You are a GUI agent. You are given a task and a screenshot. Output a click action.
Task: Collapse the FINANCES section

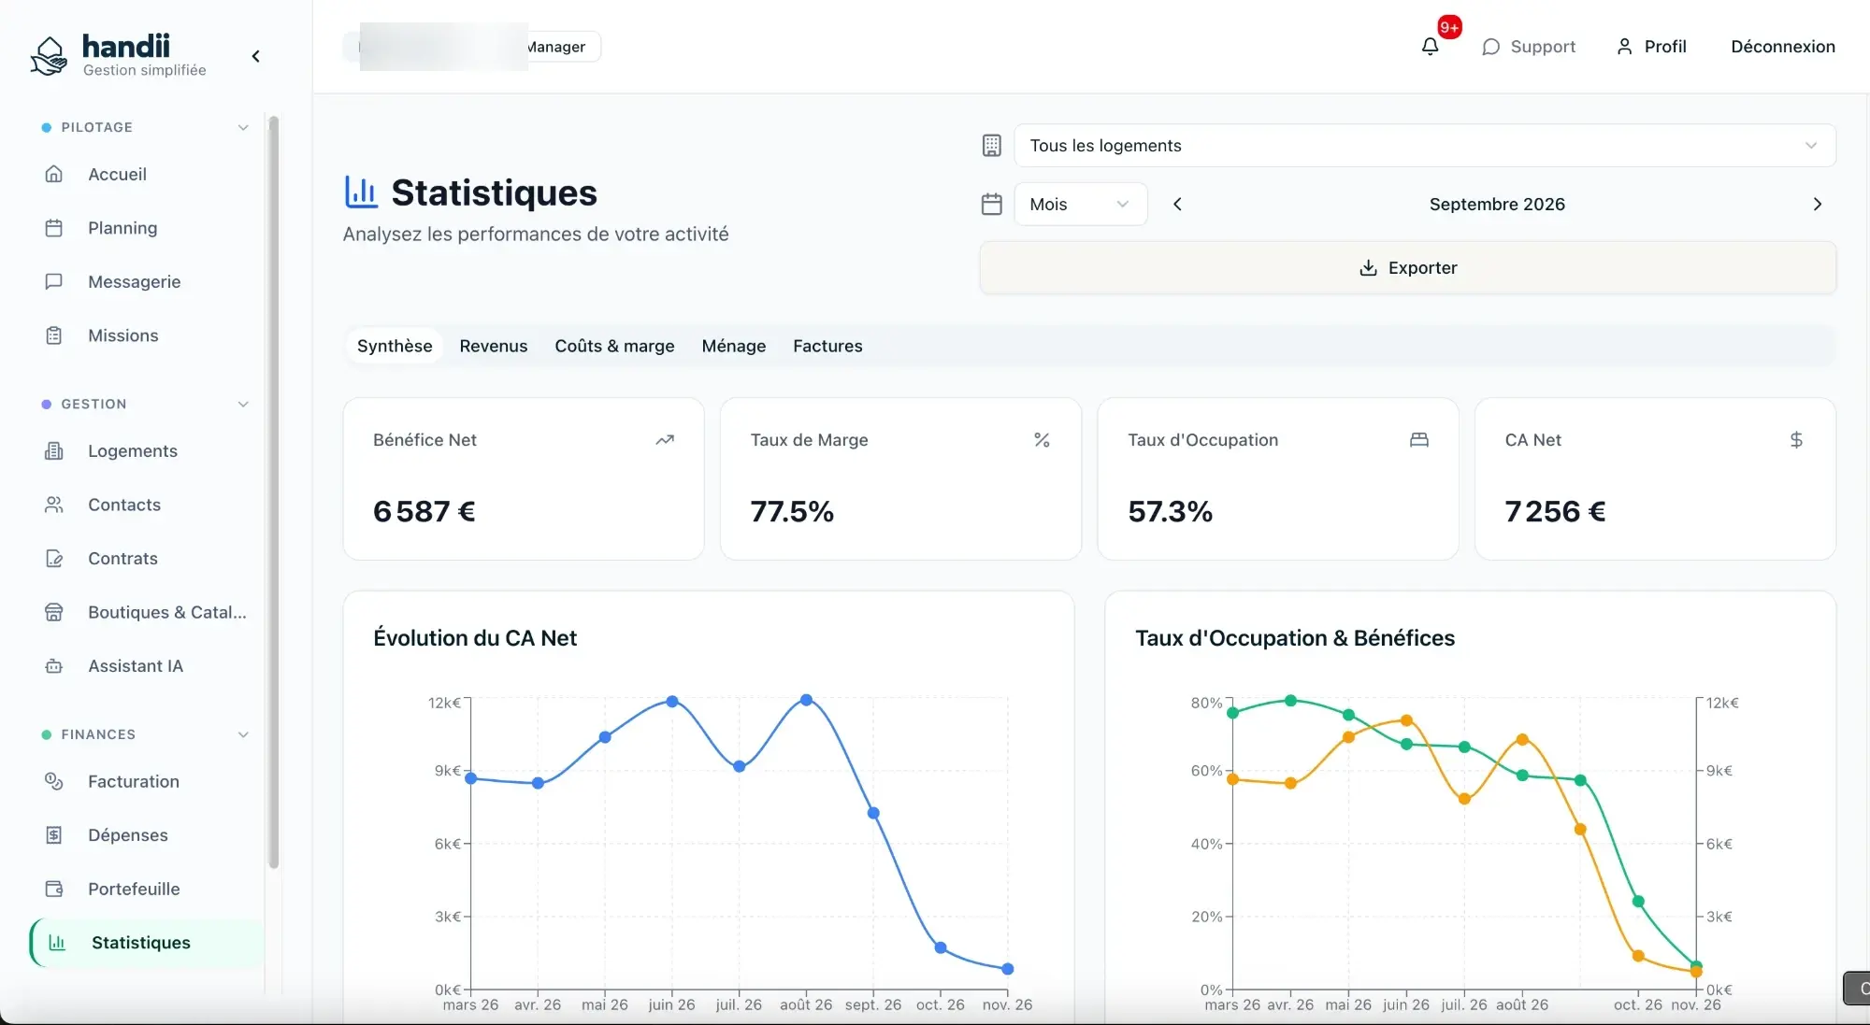tap(243, 734)
